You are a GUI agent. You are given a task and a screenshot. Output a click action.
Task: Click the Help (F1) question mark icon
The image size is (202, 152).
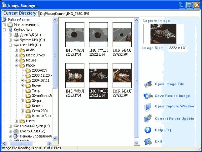148,130
